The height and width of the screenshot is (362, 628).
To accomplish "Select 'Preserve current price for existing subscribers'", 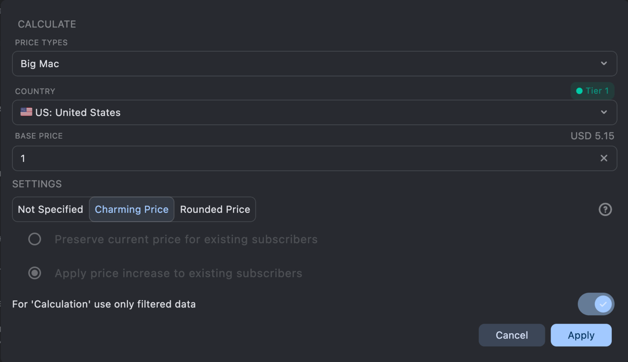I will pyautogui.click(x=35, y=239).
